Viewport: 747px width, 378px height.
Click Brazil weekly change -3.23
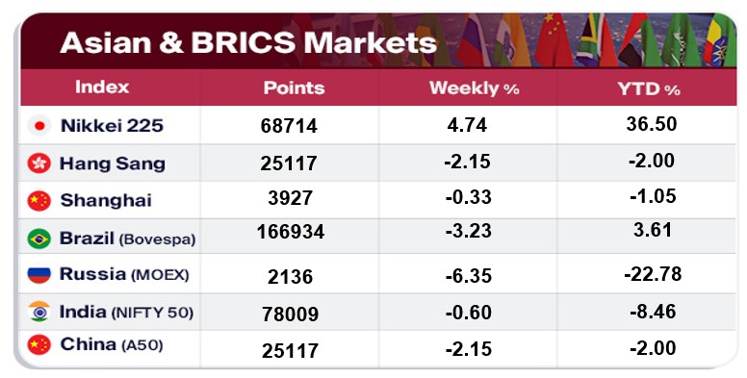tap(468, 231)
